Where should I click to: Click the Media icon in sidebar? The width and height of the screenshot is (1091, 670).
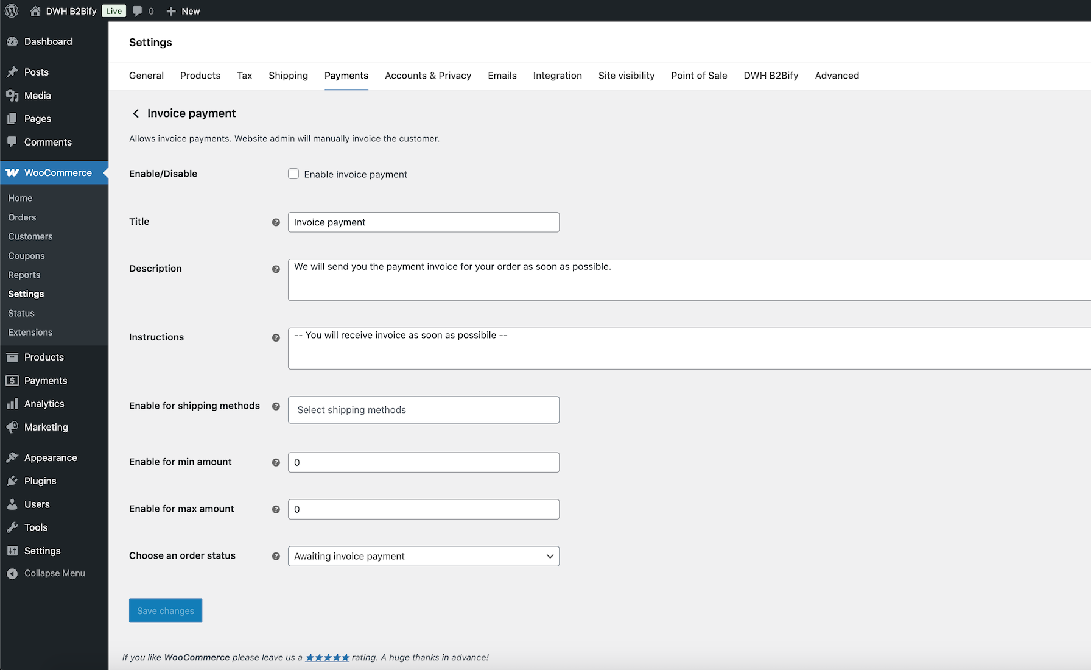click(12, 96)
